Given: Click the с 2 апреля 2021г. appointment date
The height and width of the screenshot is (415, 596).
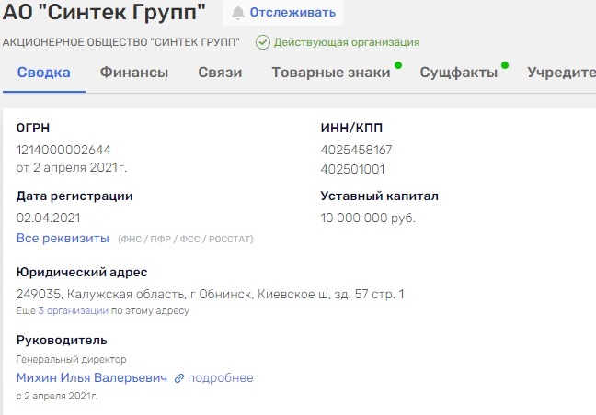Looking at the screenshot, I should point(57,396).
